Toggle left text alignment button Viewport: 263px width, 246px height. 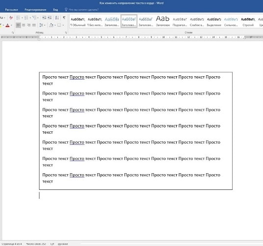[x=18, y=25]
